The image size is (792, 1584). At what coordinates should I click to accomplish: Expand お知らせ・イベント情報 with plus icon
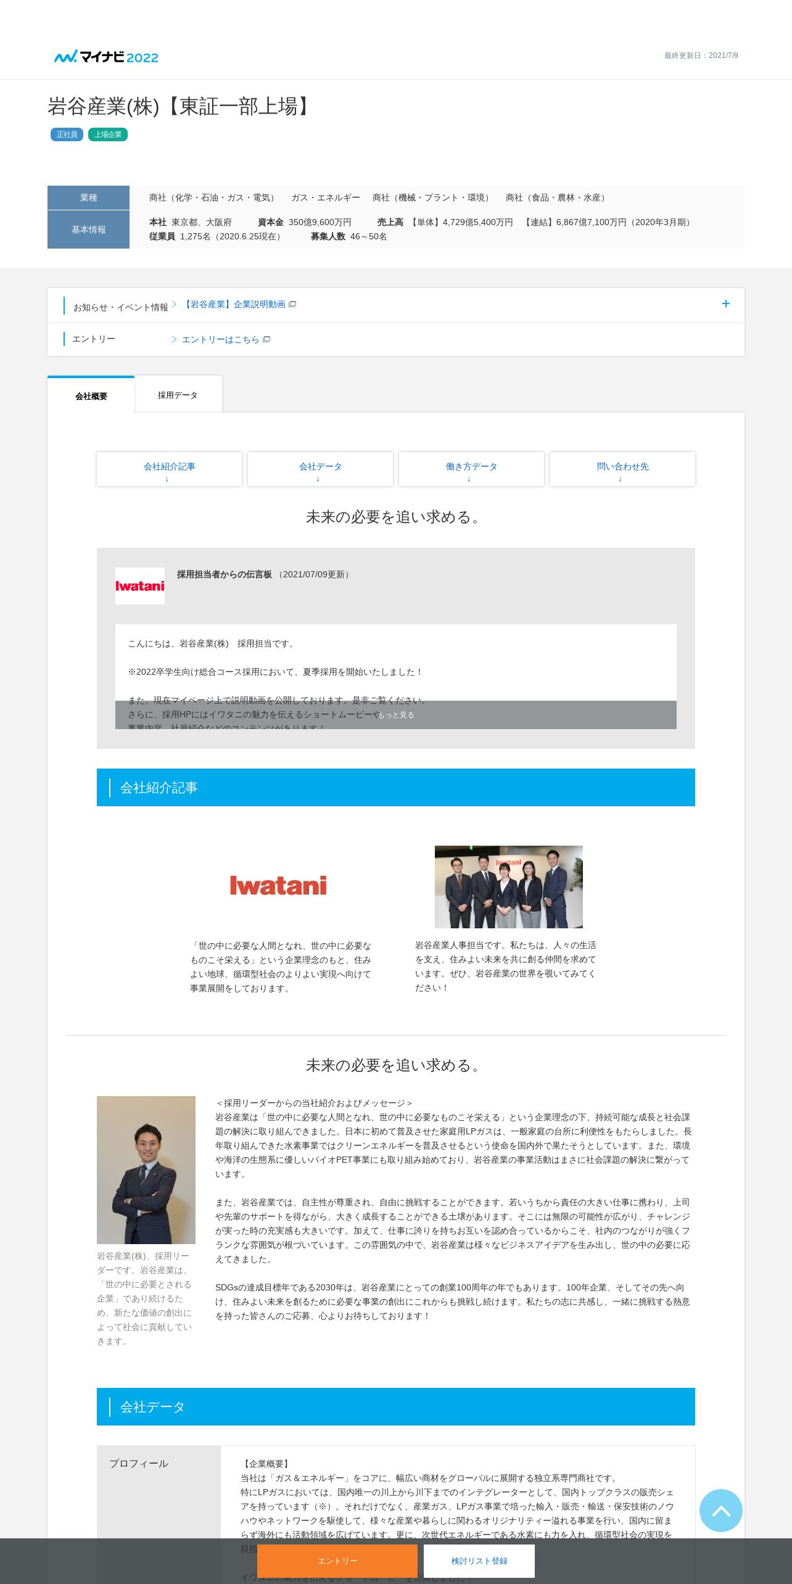click(725, 303)
